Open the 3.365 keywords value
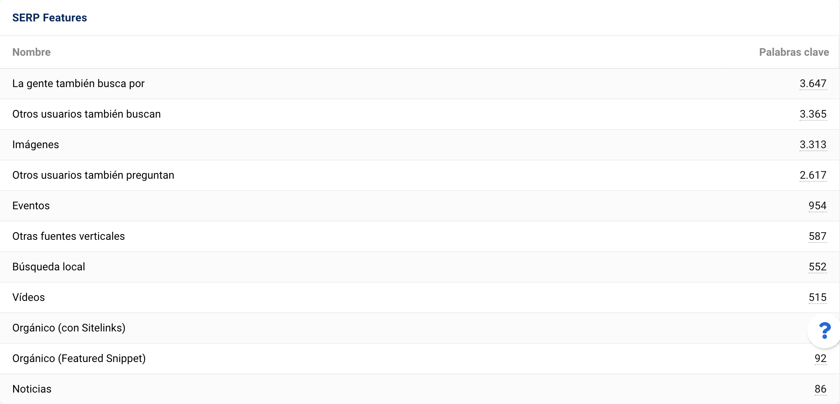This screenshot has width=840, height=404. tap(813, 114)
